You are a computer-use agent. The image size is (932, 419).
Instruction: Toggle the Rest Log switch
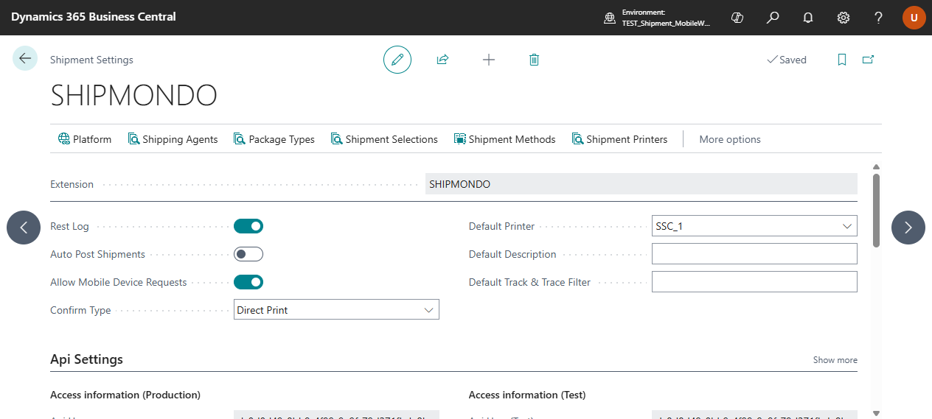pyautogui.click(x=248, y=226)
